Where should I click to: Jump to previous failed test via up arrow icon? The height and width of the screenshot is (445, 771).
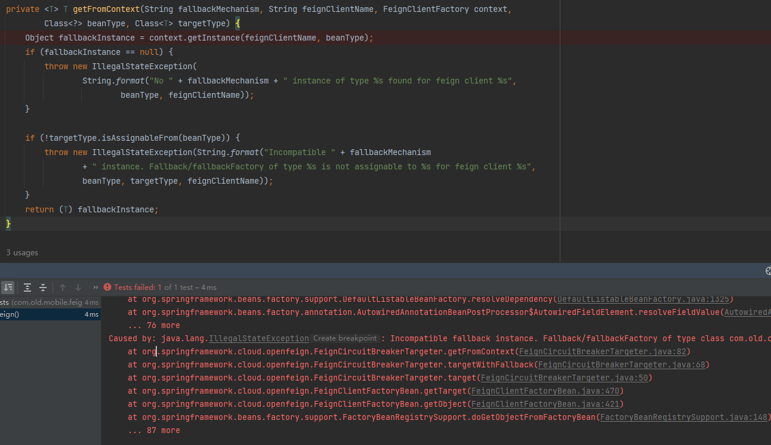(63, 288)
